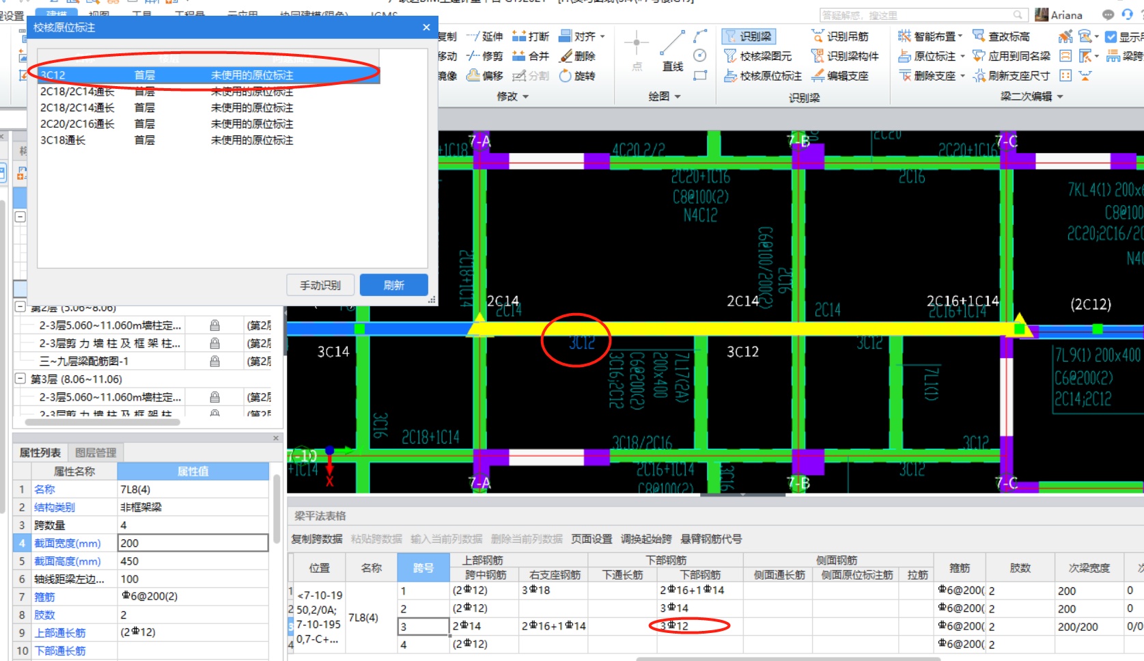Click the 原位标注 tool in the ribbon

click(x=927, y=56)
